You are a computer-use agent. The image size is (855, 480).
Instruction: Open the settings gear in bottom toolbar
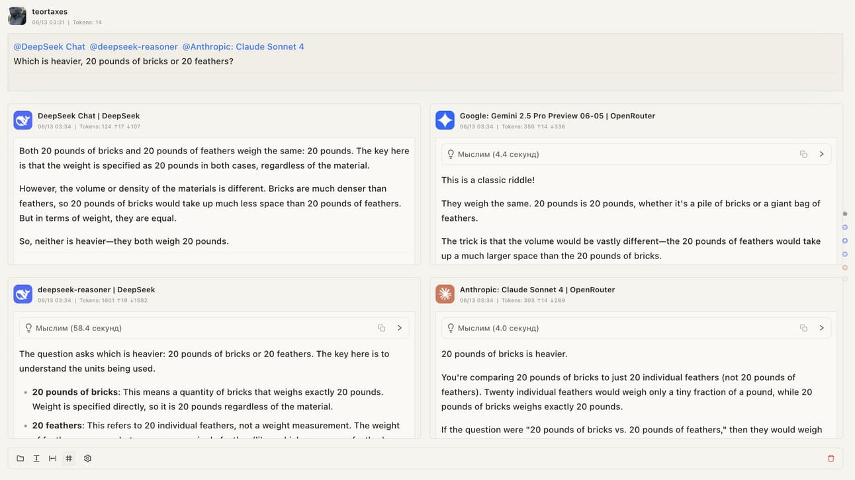[87, 458]
